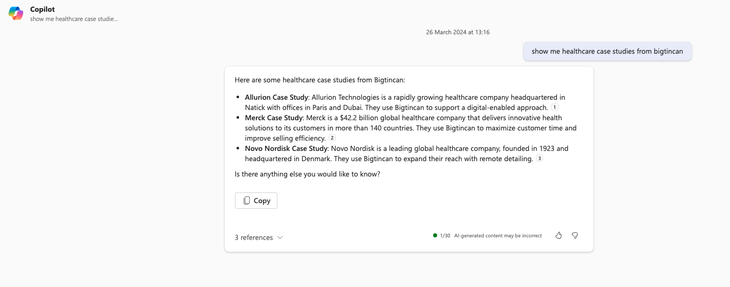Click the Allurion Case Study heading
The width and height of the screenshot is (730, 287).
(x=276, y=97)
